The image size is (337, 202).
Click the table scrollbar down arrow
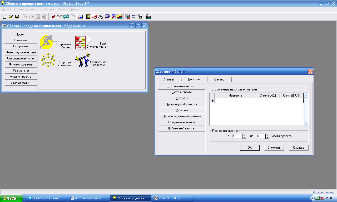[x=306, y=123]
